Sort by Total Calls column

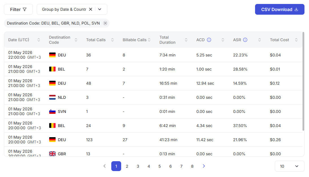coord(112,40)
